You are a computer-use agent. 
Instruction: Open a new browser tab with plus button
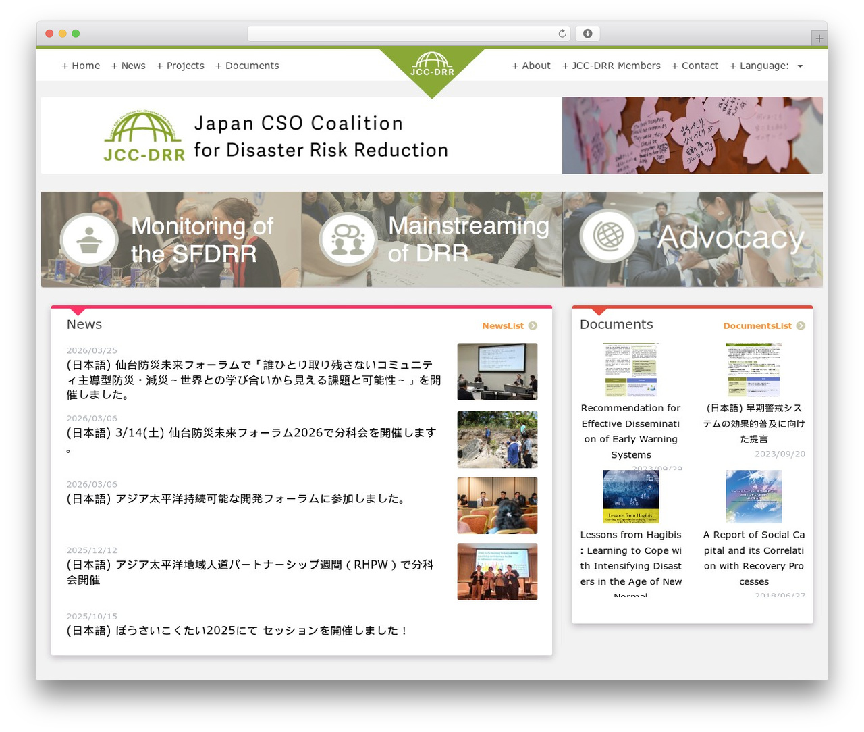pos(819,38)
